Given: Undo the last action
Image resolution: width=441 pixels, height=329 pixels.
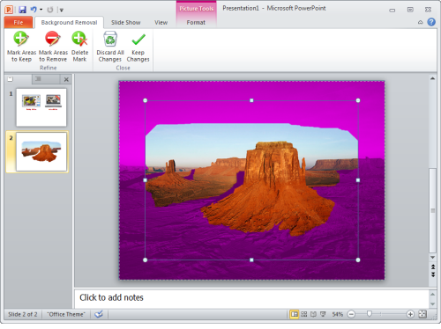Looking at the screenshot, I should click(34, 10).
